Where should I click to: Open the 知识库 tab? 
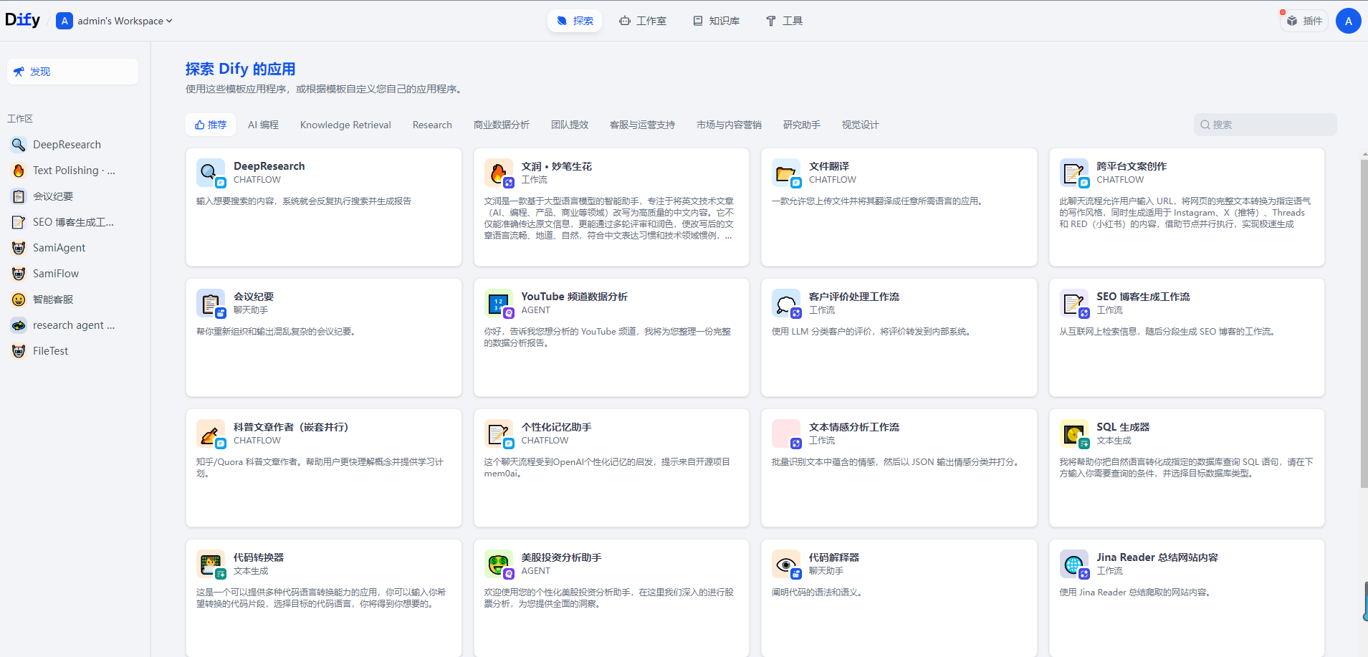point(716,21)
